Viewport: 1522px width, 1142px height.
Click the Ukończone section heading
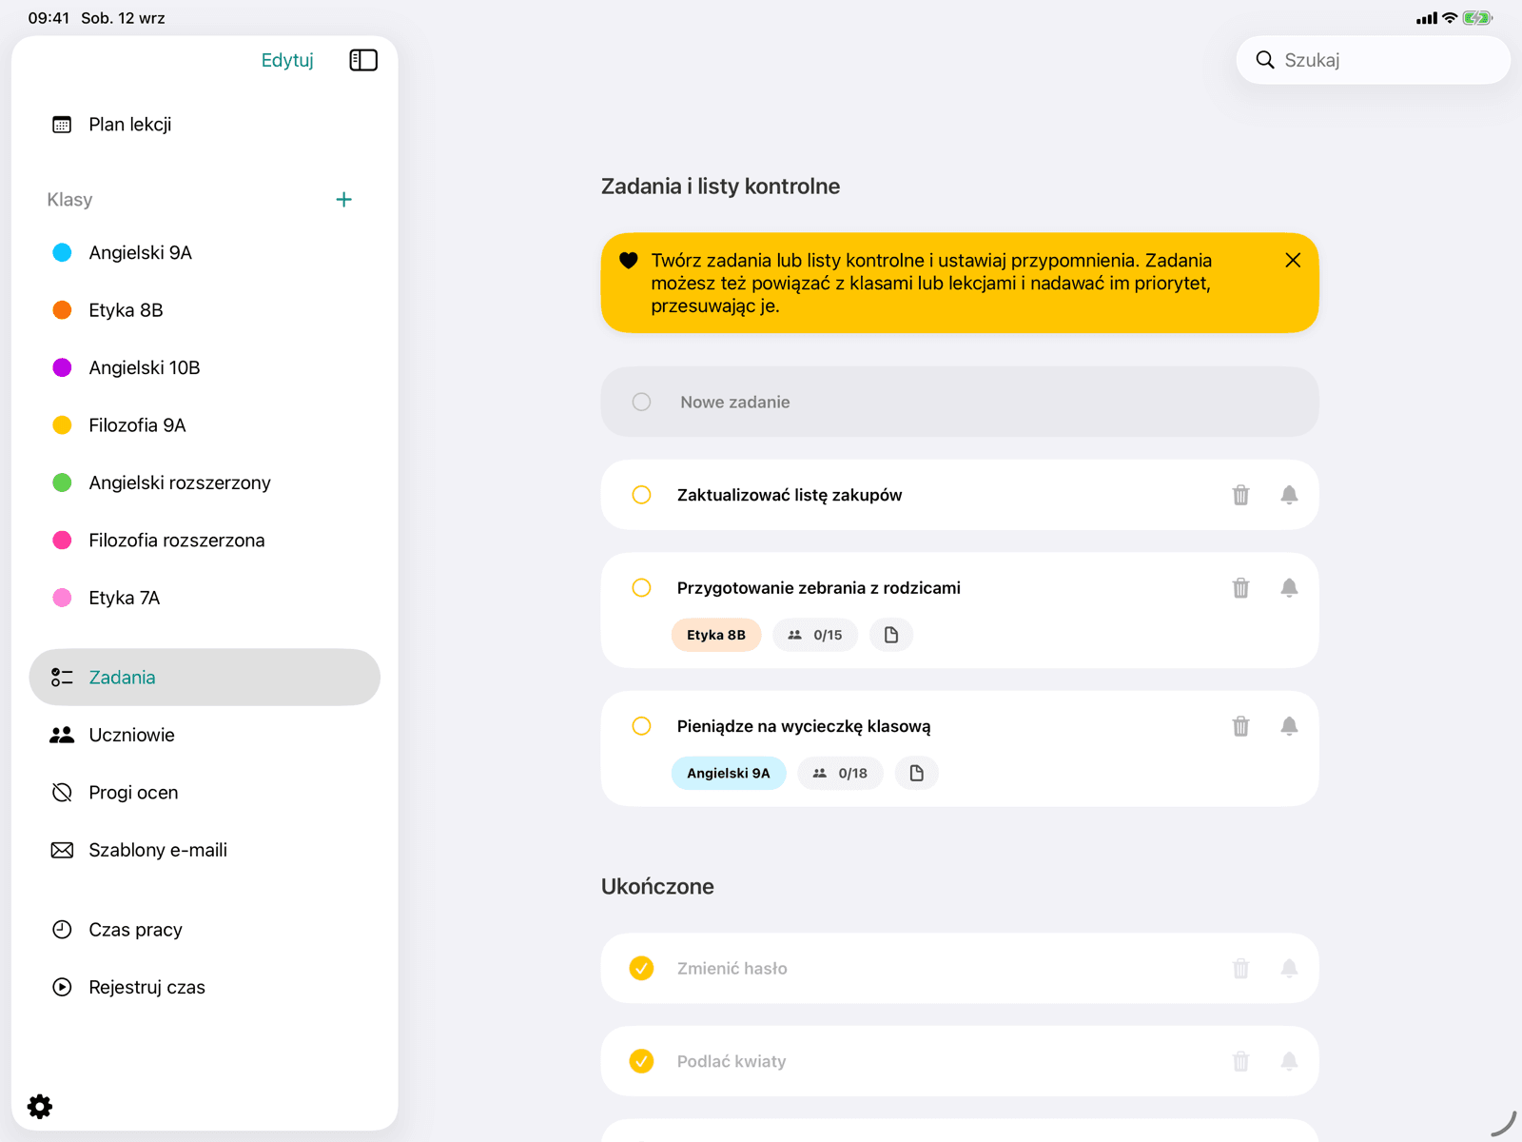[x=657, y=886]
